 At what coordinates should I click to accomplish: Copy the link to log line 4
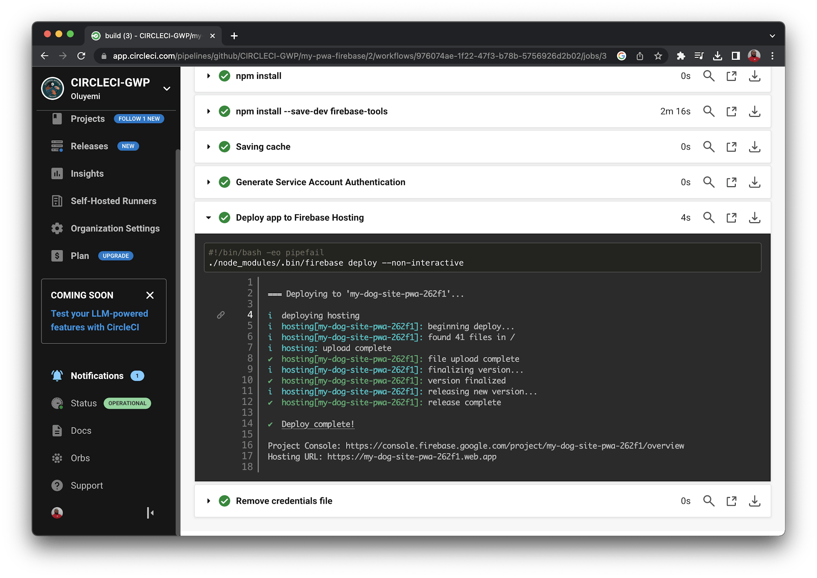pos(221,315)
